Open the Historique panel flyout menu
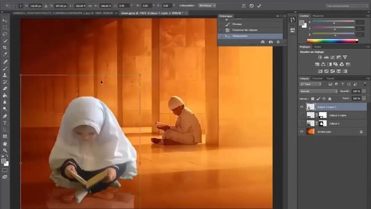This screenshot has height=209, width=371. pos(284,16)
